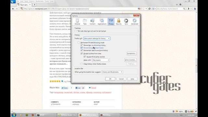Screen dimensions: 208x117
Task: Open the Keep until cookies dropdown
Action: point(101,60)
